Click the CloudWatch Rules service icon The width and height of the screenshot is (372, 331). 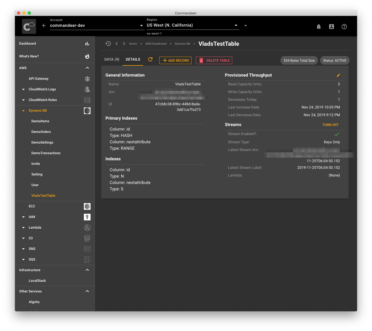click(x=87, y=100)
